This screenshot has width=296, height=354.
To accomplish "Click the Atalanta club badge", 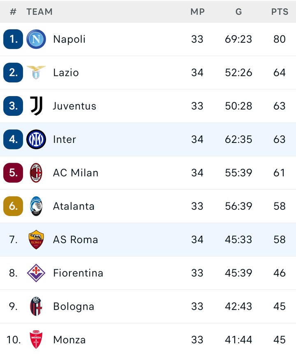I will pos(36,206).
